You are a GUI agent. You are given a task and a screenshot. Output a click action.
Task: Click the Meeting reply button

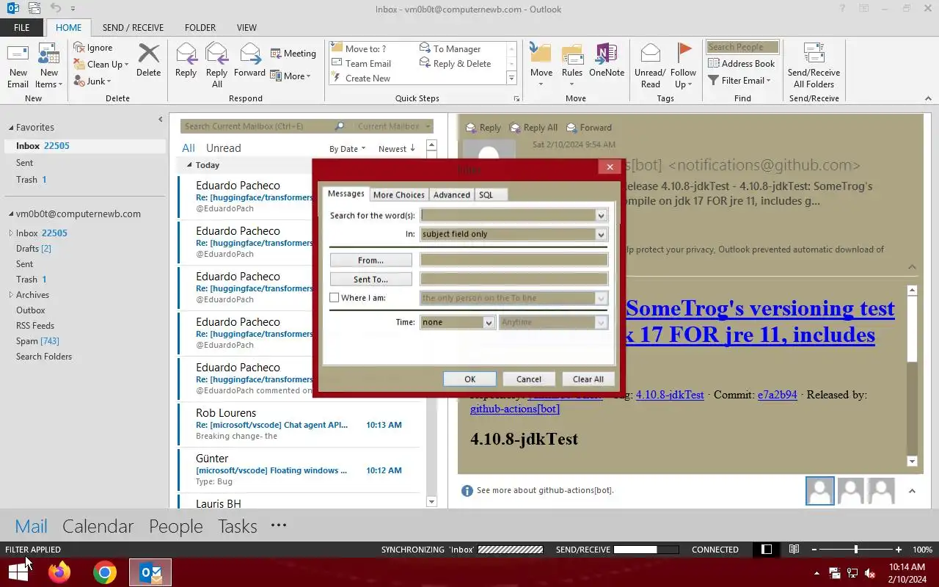tap(293, 54)
